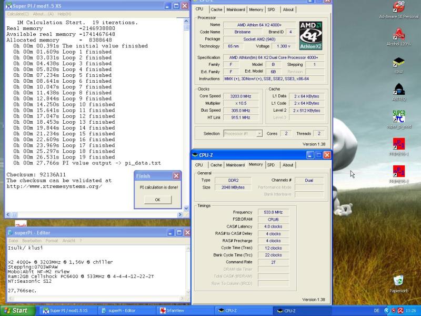Click the superPi Editor title bar icon

click(x=11, y=232)
